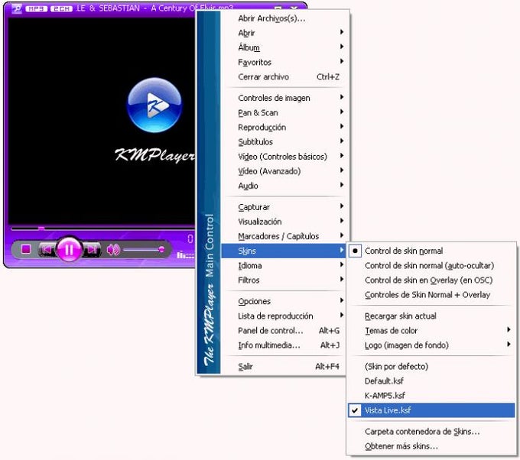Screen dimensions: 520x460
Task: Click the playback seek bar
Action: point(102,228)
